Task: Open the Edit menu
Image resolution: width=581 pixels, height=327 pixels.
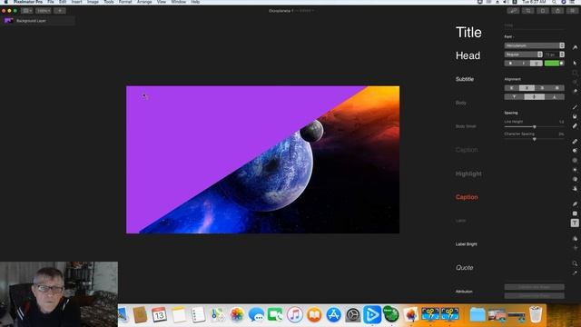Action: [63, 2]
